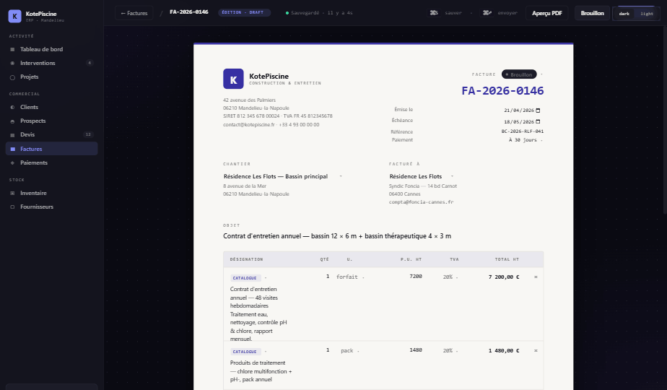
Task: Click the CATALOGUE tag on Produits line
Action: click(245, 352)
